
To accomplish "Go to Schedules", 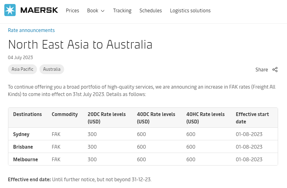I will coord(151,10).
